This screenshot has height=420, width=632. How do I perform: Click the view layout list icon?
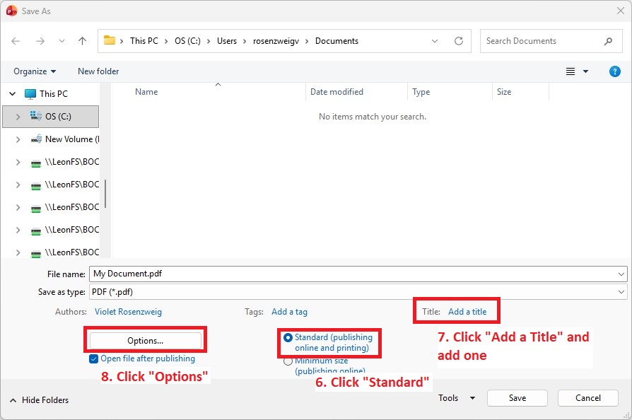[570, 71]
